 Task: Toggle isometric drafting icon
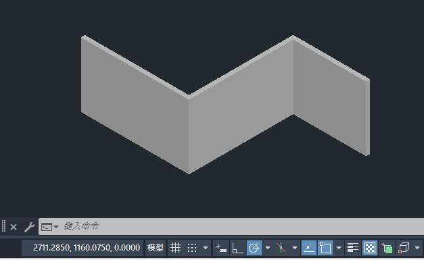pyautogui.click(x=281, y=248)
